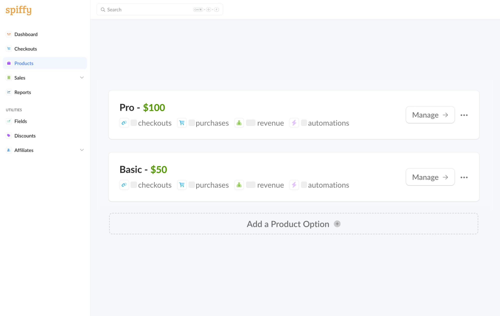Click the revenue money bag icon on Pro
The width and height of the screenshot is (500, 316).
coord(239,123)
